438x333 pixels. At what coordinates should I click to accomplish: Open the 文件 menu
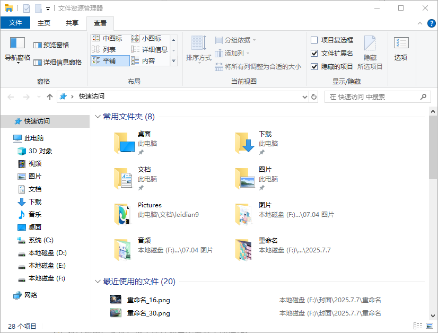coord(15,23)
